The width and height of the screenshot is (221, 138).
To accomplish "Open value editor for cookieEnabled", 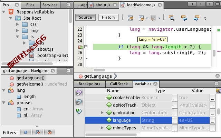I will 213,98.
